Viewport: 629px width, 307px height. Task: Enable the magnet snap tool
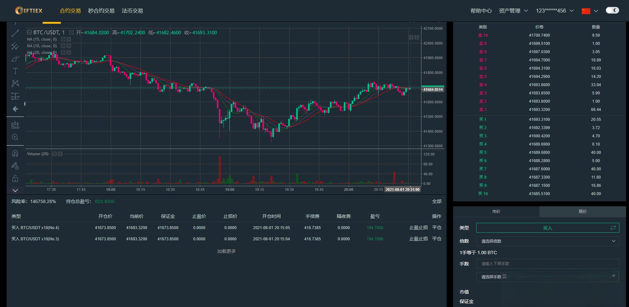click(15, 153)
